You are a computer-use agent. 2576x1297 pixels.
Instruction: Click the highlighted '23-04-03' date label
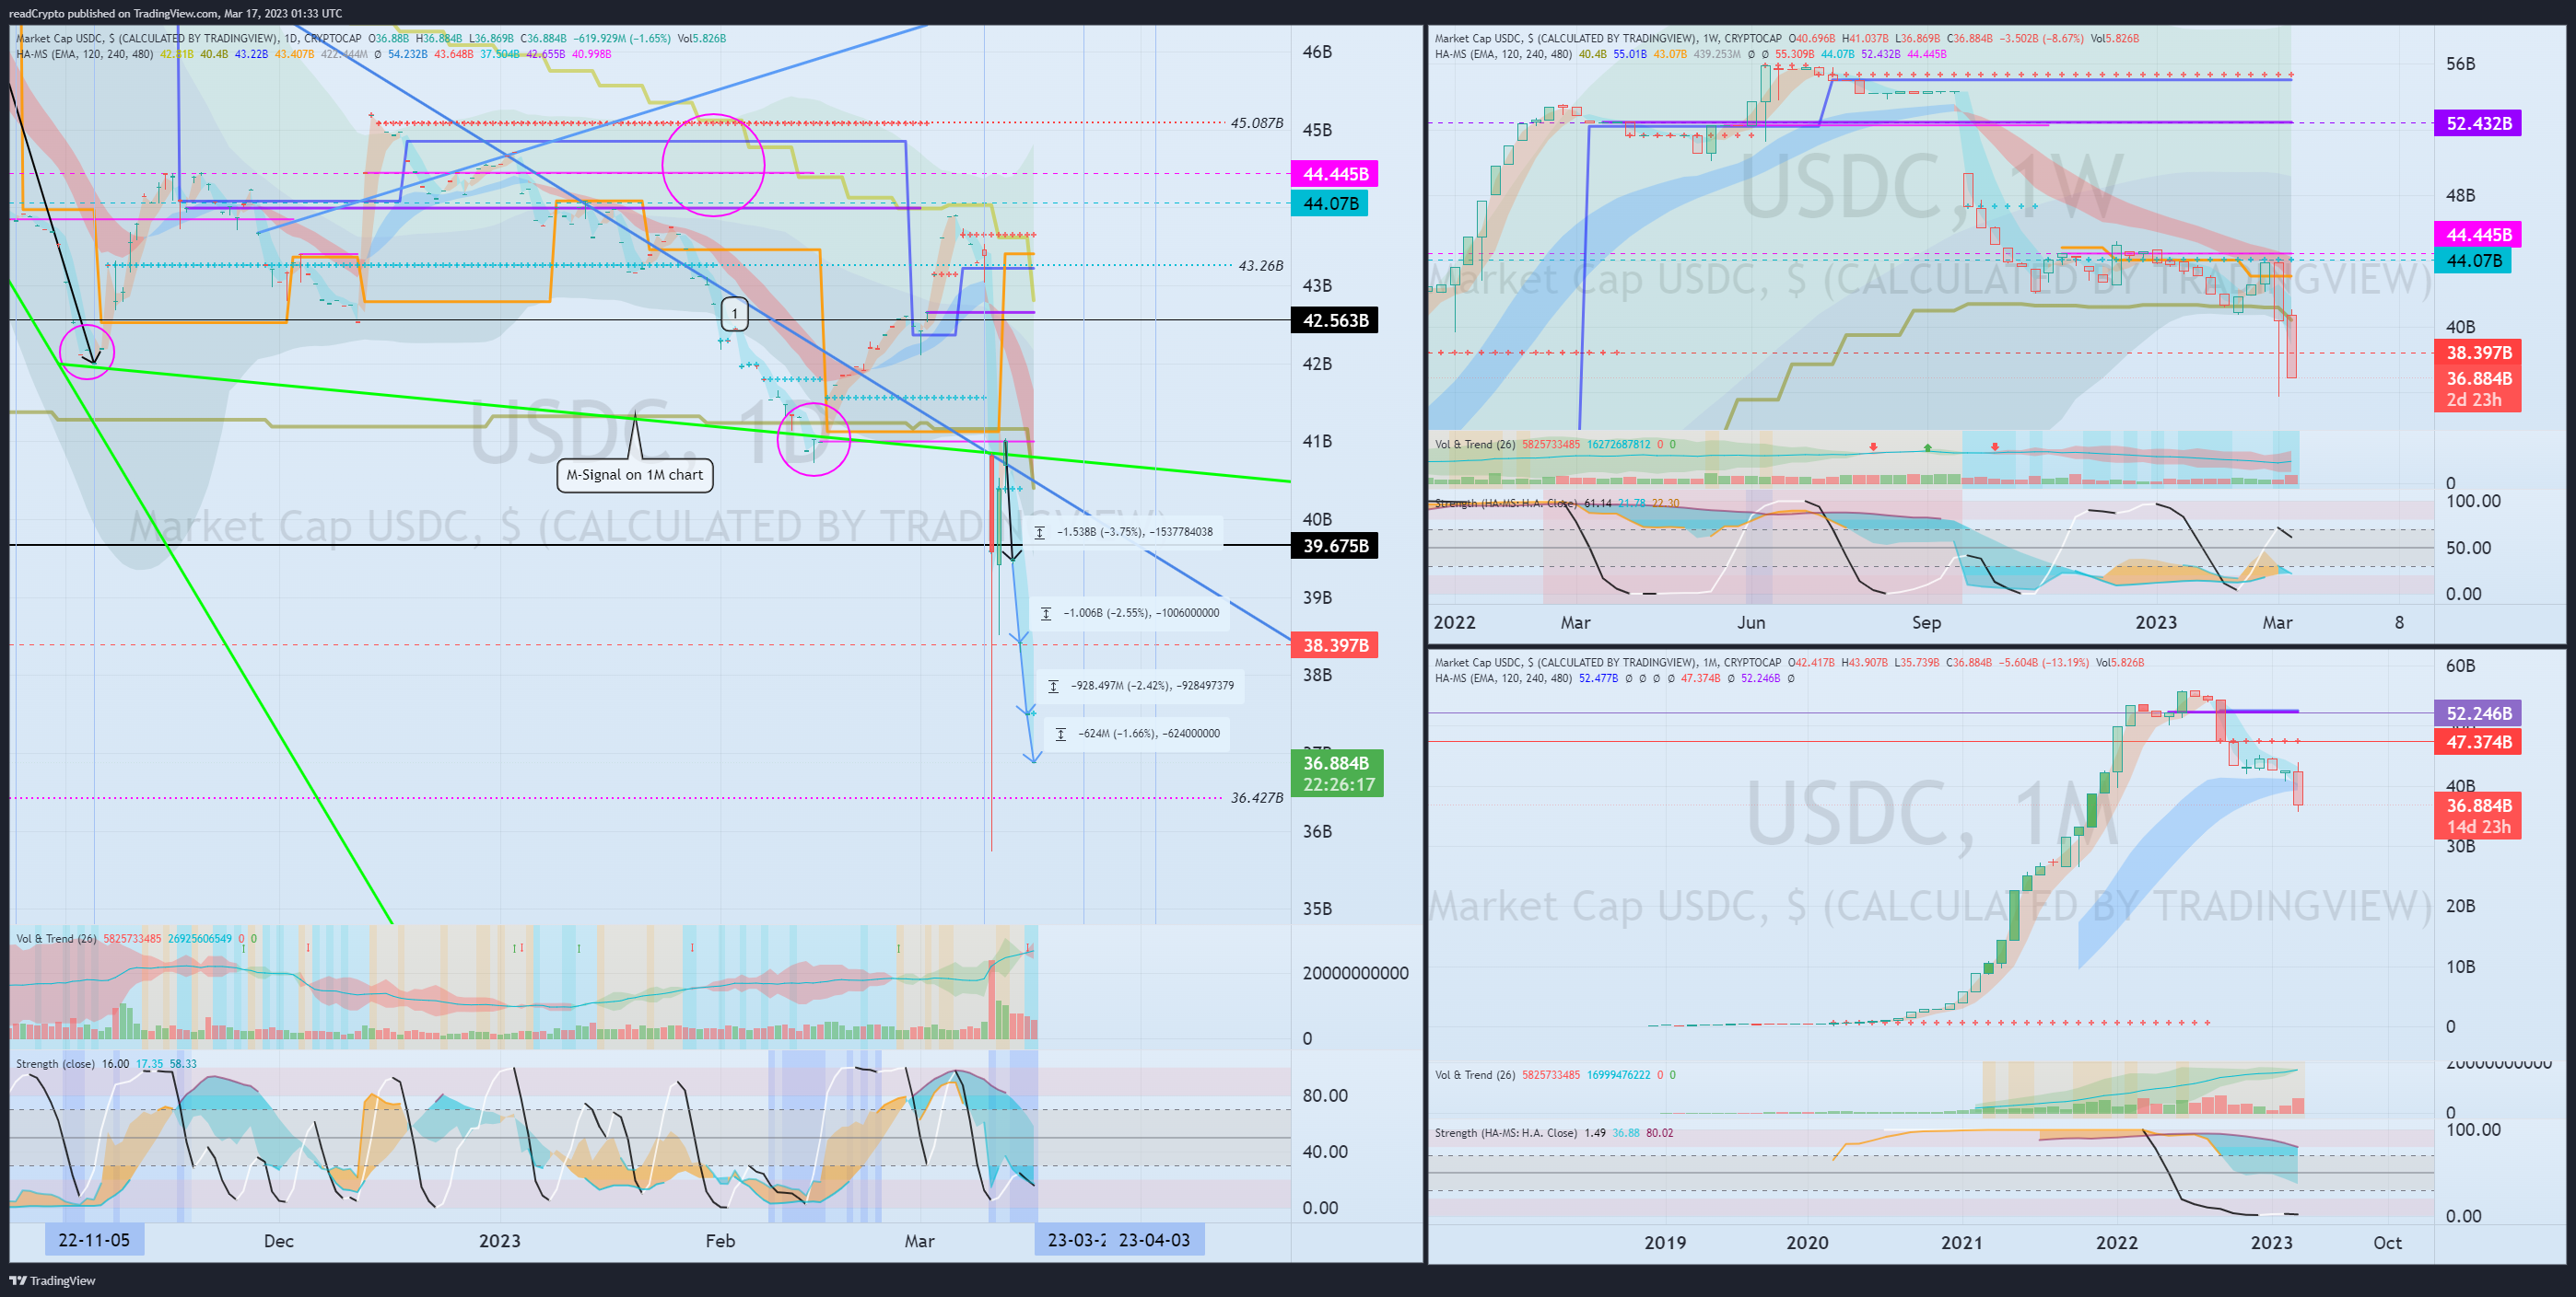(1155, 1240)
